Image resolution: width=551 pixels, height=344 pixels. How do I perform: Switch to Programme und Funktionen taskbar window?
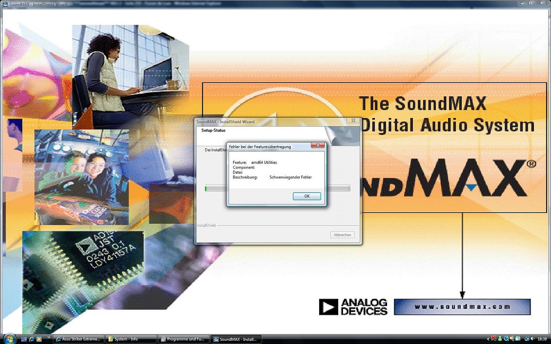click(184, 339)
